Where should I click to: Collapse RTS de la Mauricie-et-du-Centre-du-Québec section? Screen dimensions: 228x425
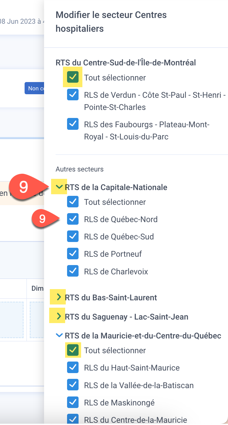point(59,336)
